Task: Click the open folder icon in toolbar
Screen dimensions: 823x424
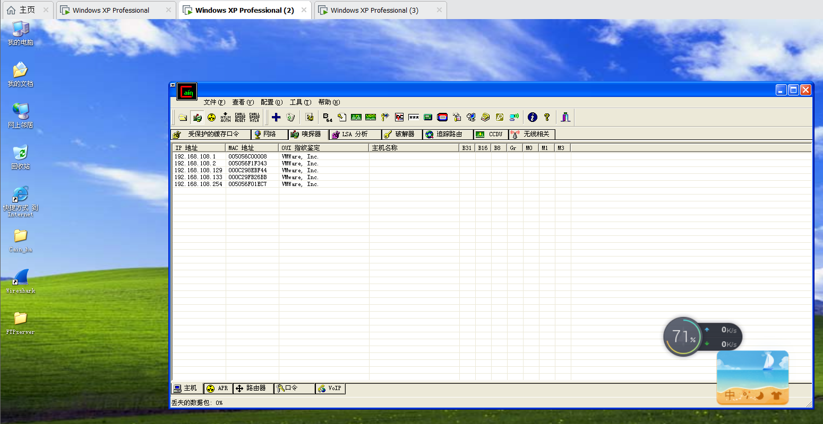Action: tap(183, 117)
